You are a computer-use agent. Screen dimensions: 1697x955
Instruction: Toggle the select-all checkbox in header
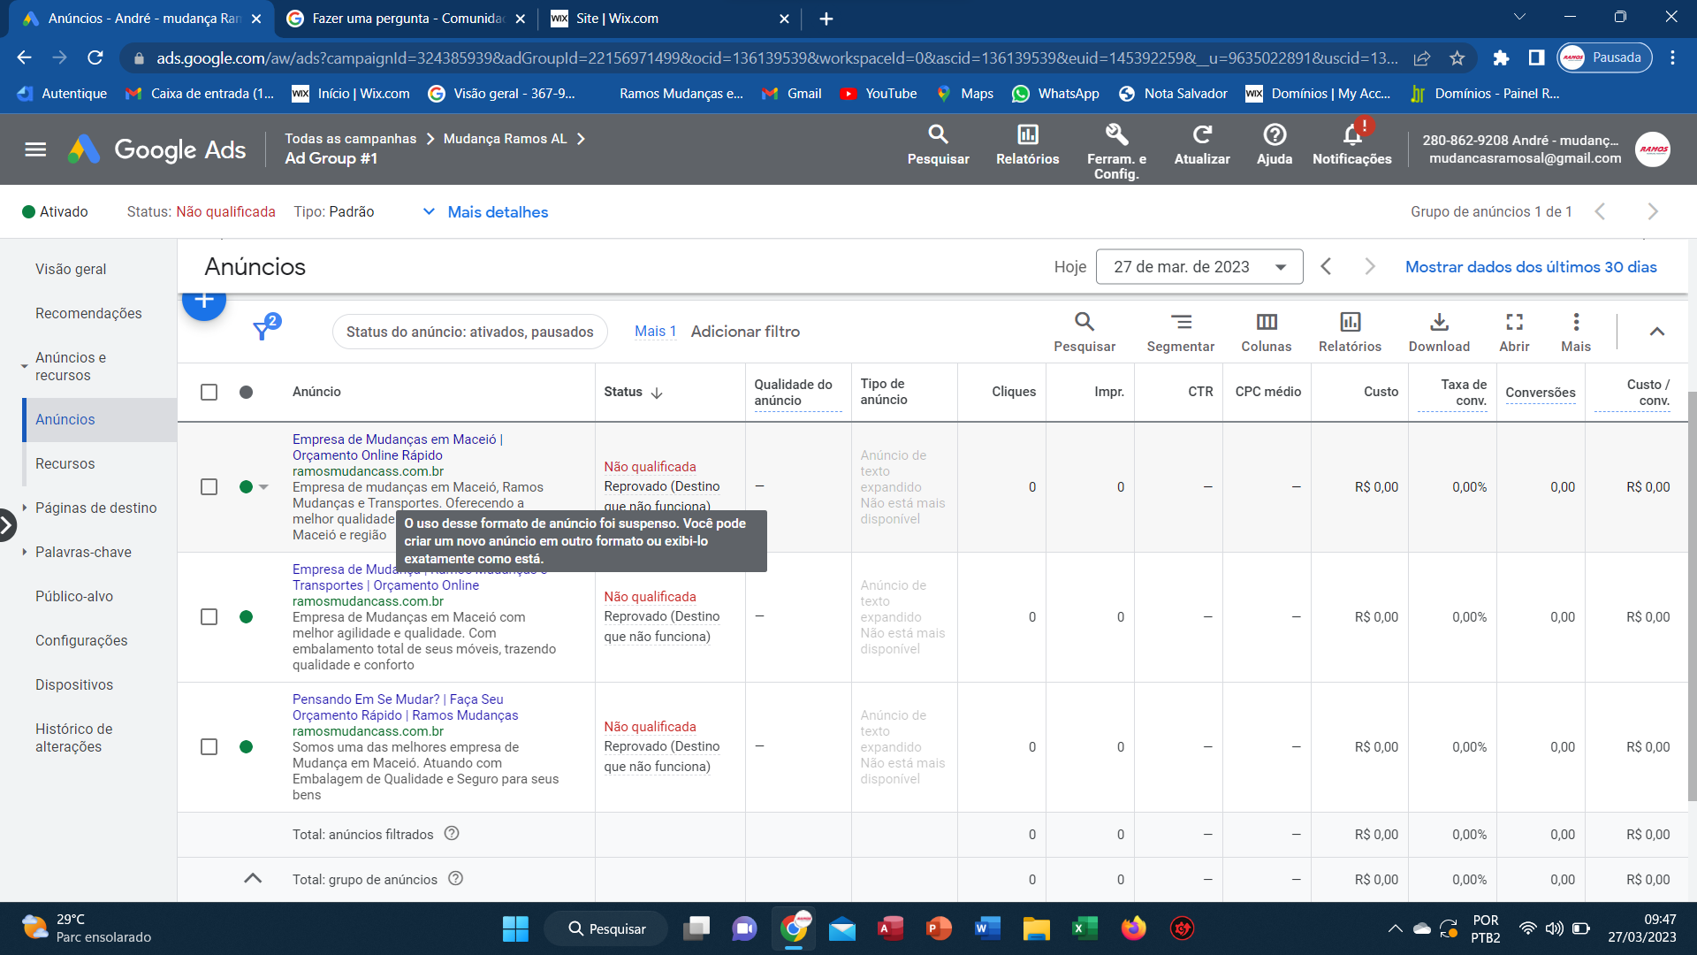(209, 391)
